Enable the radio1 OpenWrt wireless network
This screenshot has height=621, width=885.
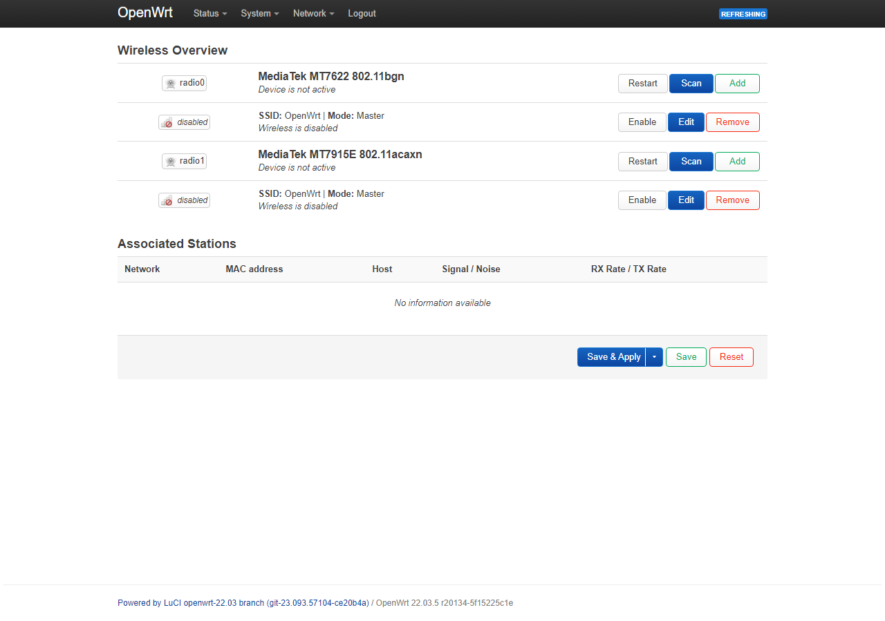[642, 200]
